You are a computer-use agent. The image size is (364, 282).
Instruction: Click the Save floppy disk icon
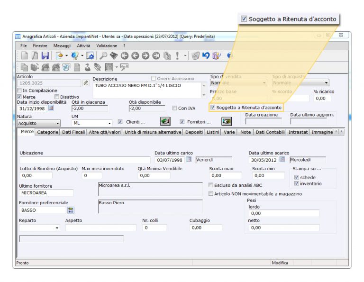pos(45,56)
